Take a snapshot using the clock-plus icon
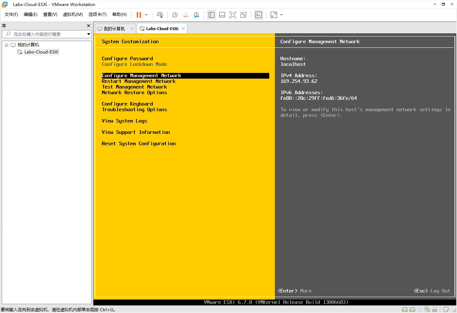Screen dimensions: 457x313 point(175,15)
